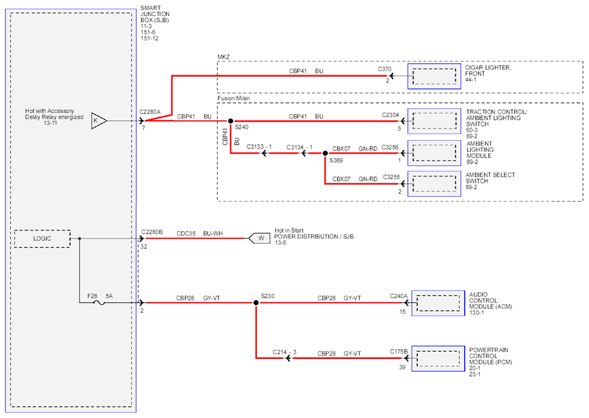The width and height of the screenshot is (589, 418).
Task: Click the CDC35 BU-WH wire label
Action: coord(199,233)
